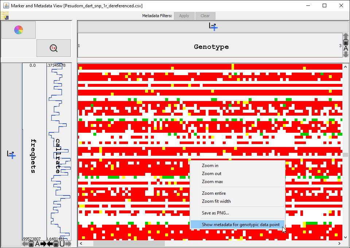This screenshot has height=248, width=350.
Task: Click the Clear metadata filters button
Action: [x=205, y=16]
